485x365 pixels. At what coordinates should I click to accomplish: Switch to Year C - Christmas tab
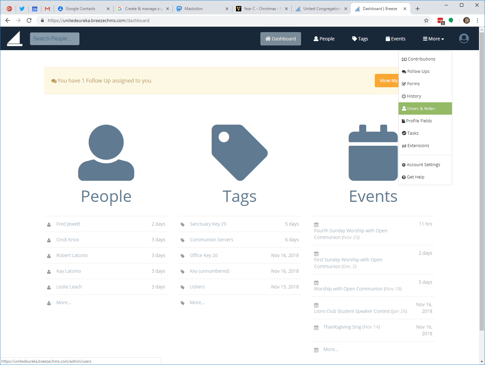point(262,9)
